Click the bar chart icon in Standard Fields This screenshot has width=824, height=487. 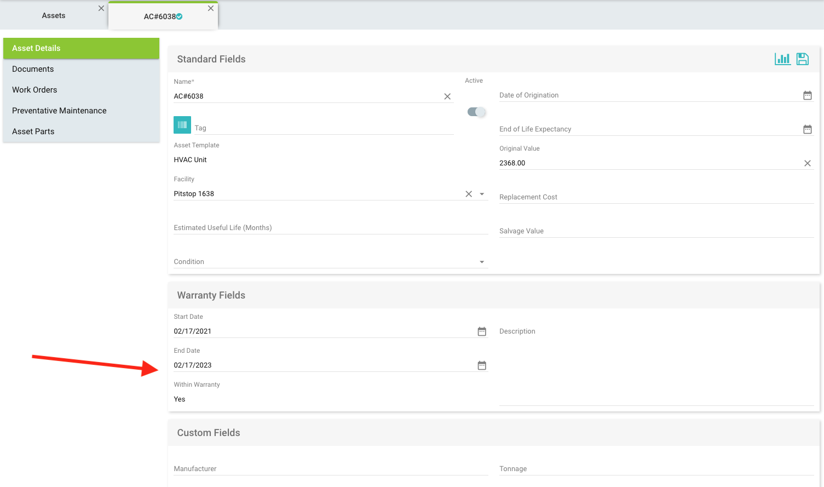coord(782,59)
